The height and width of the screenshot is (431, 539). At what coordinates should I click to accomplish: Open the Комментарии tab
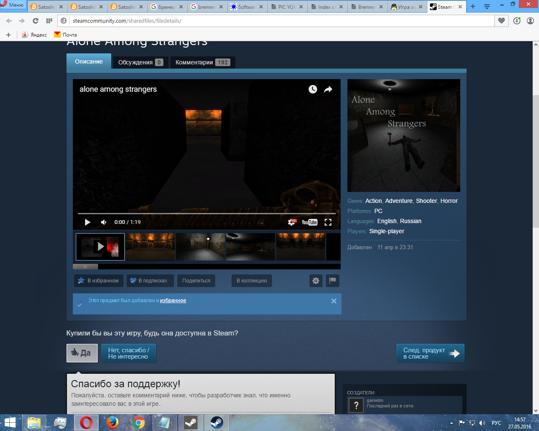[203, 62]
